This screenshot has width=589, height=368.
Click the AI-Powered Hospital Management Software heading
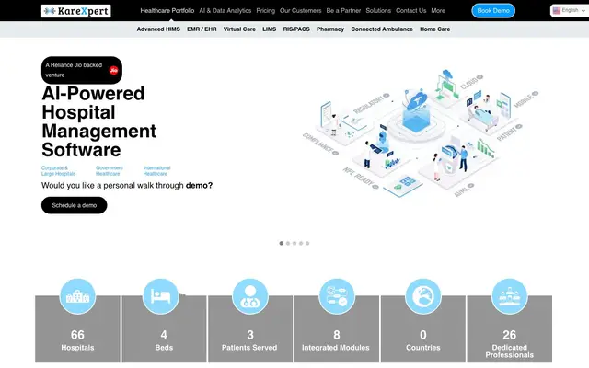(98, 121)
